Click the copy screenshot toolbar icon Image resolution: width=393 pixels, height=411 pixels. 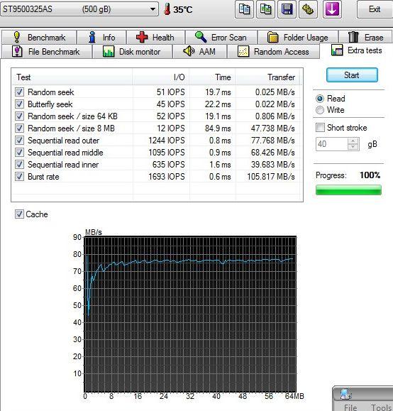click(265, 9)
